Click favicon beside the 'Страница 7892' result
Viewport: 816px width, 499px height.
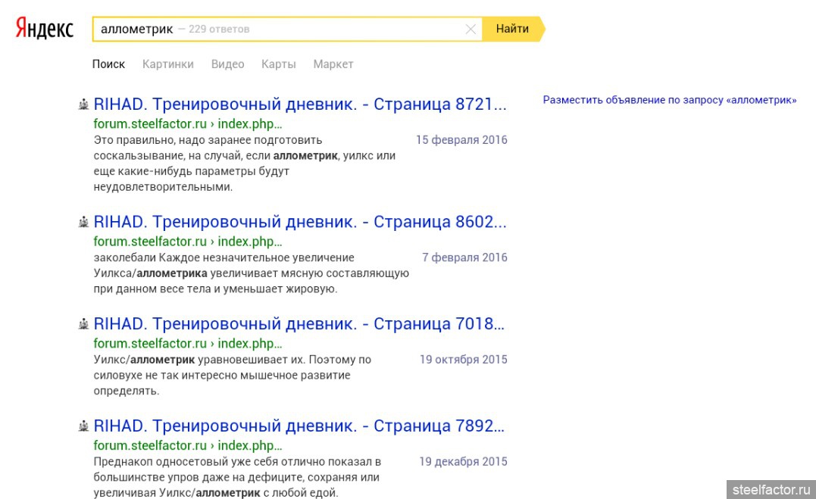83,426
